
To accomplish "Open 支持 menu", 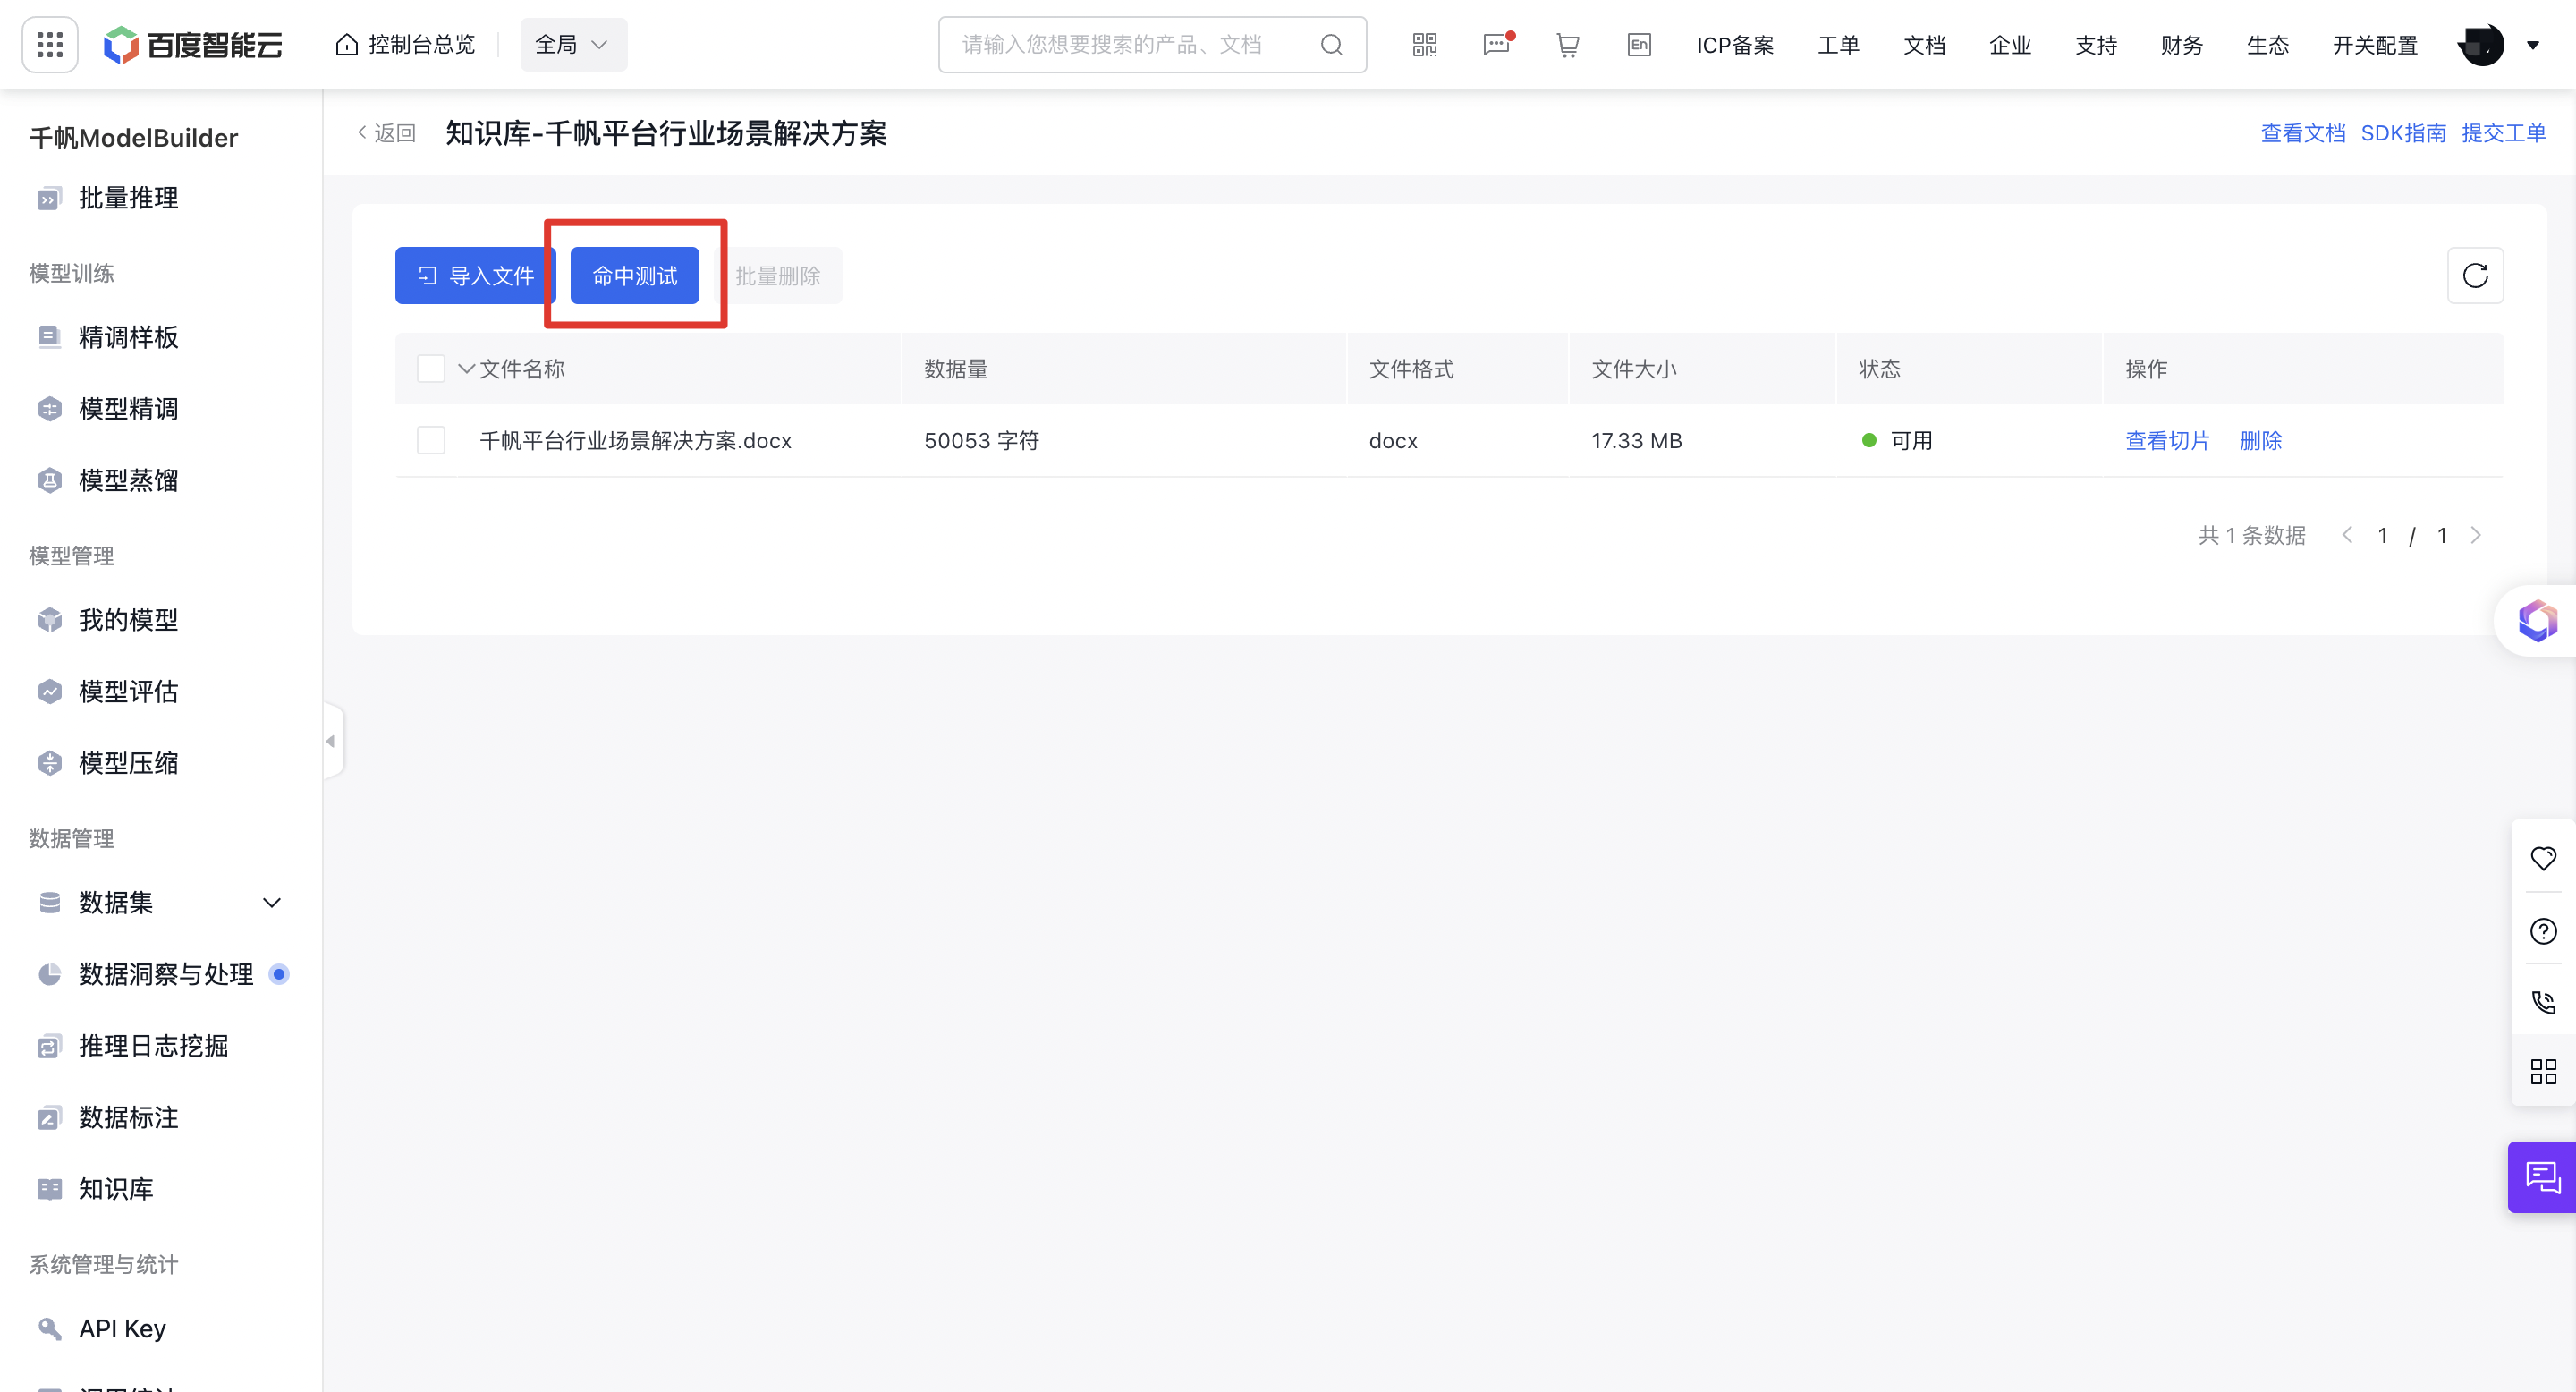I will click(x=2096, y=45).
